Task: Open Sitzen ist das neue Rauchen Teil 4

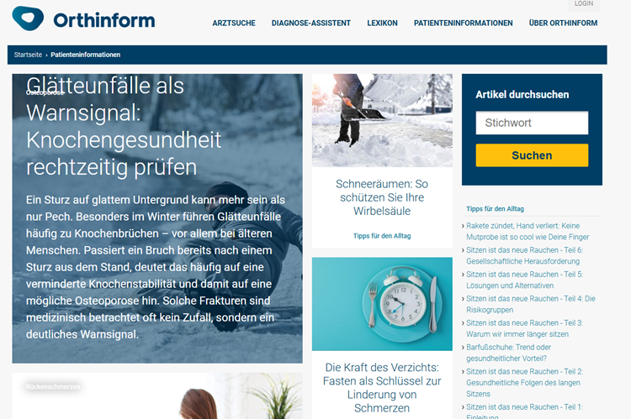Action: (x=530, y=304)
